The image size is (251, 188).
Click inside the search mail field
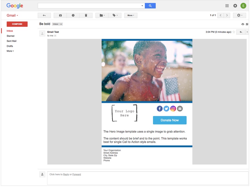(x=89, y=6)
